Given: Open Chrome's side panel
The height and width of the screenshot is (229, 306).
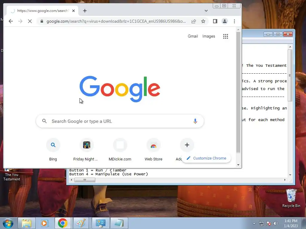Looking at the screenshot, I should pyautogui.click(x=215, y=21).
